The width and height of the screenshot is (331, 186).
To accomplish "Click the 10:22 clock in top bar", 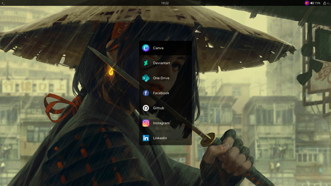I will pos(165,3).
